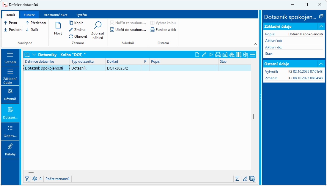Open the filter funnel in status bar
327x186 pixels.
pyautogui.click(x=27, y=179)
